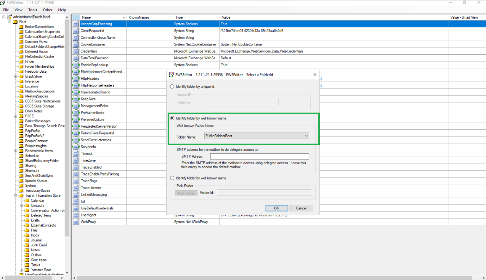Expand the Recoverable Items tree node
Viewport: 486px width, 280px height.
coord(15,151)
